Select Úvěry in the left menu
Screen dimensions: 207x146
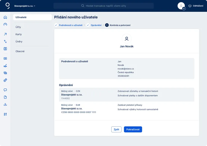19,42
